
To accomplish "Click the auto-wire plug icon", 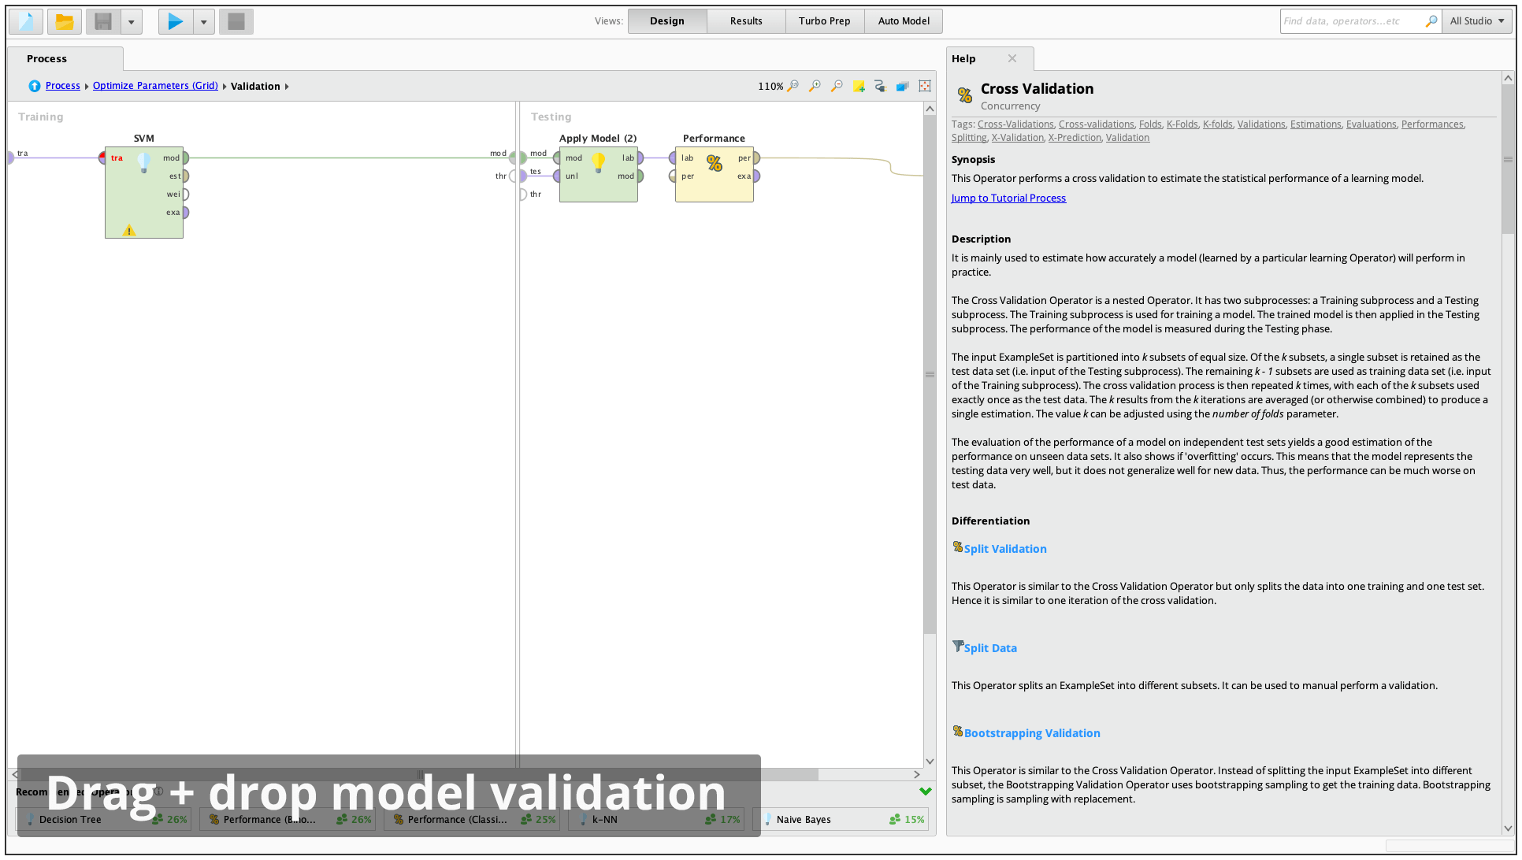I will coord(880,86).
